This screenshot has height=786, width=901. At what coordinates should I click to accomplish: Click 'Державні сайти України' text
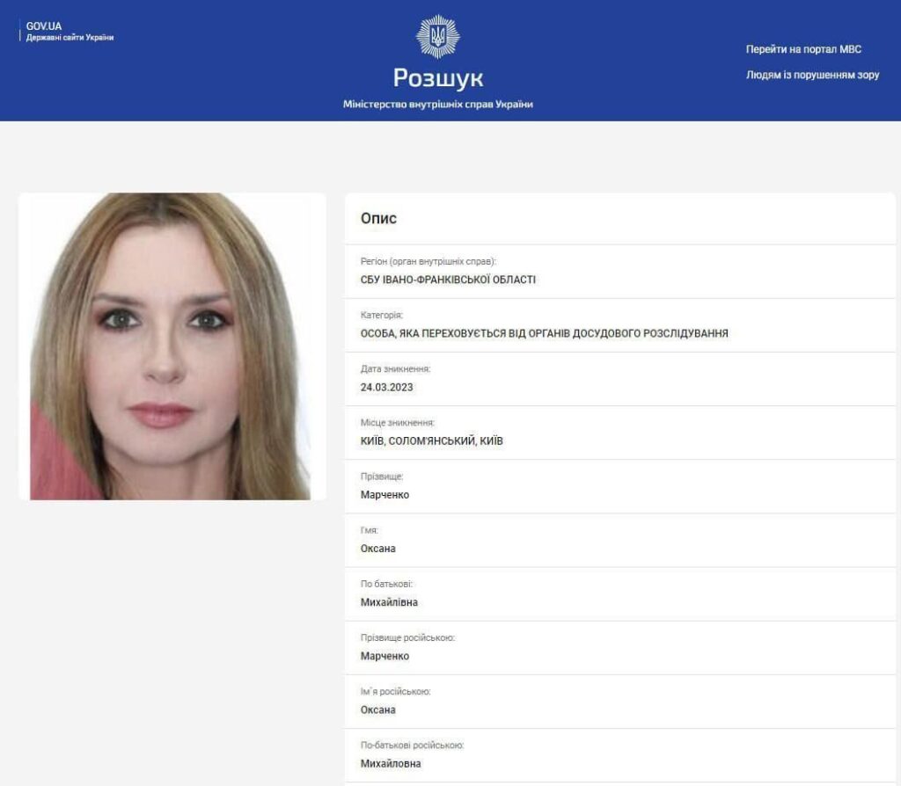(x=70, y=38)
